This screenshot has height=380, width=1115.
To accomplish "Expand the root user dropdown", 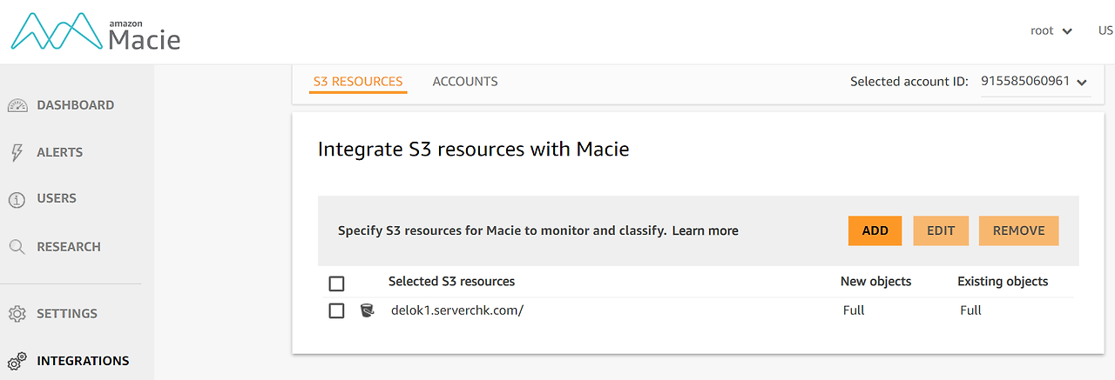I will pyautogui.click(x=1051, y=30).
